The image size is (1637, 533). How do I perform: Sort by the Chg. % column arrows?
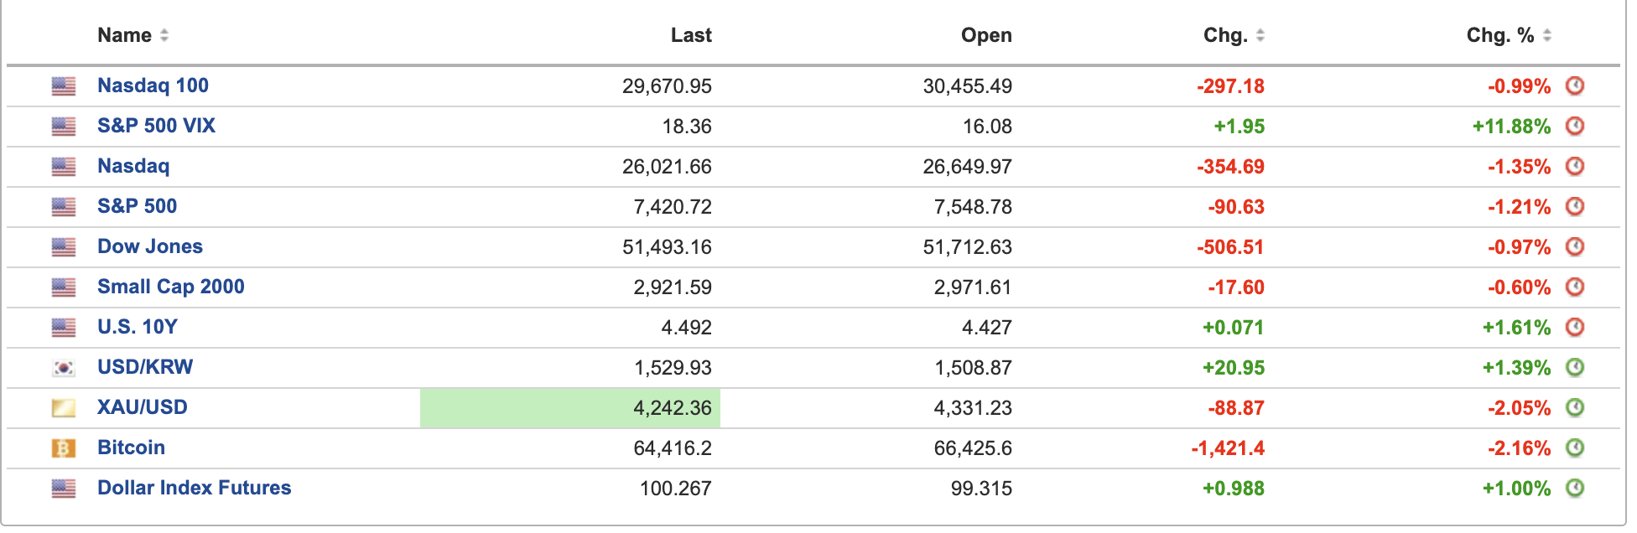tap(1547, 35)
